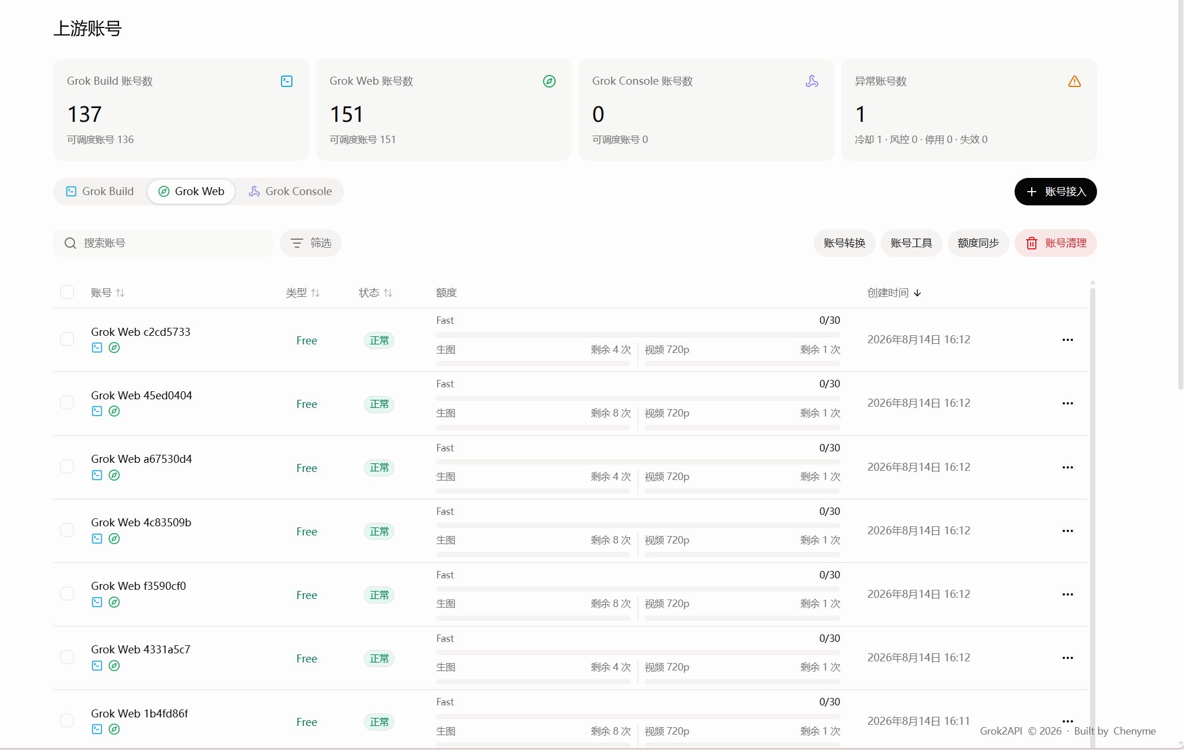Click the Chenyme footer link
Screen dimensions: 1184x750
click(1134, 731)
